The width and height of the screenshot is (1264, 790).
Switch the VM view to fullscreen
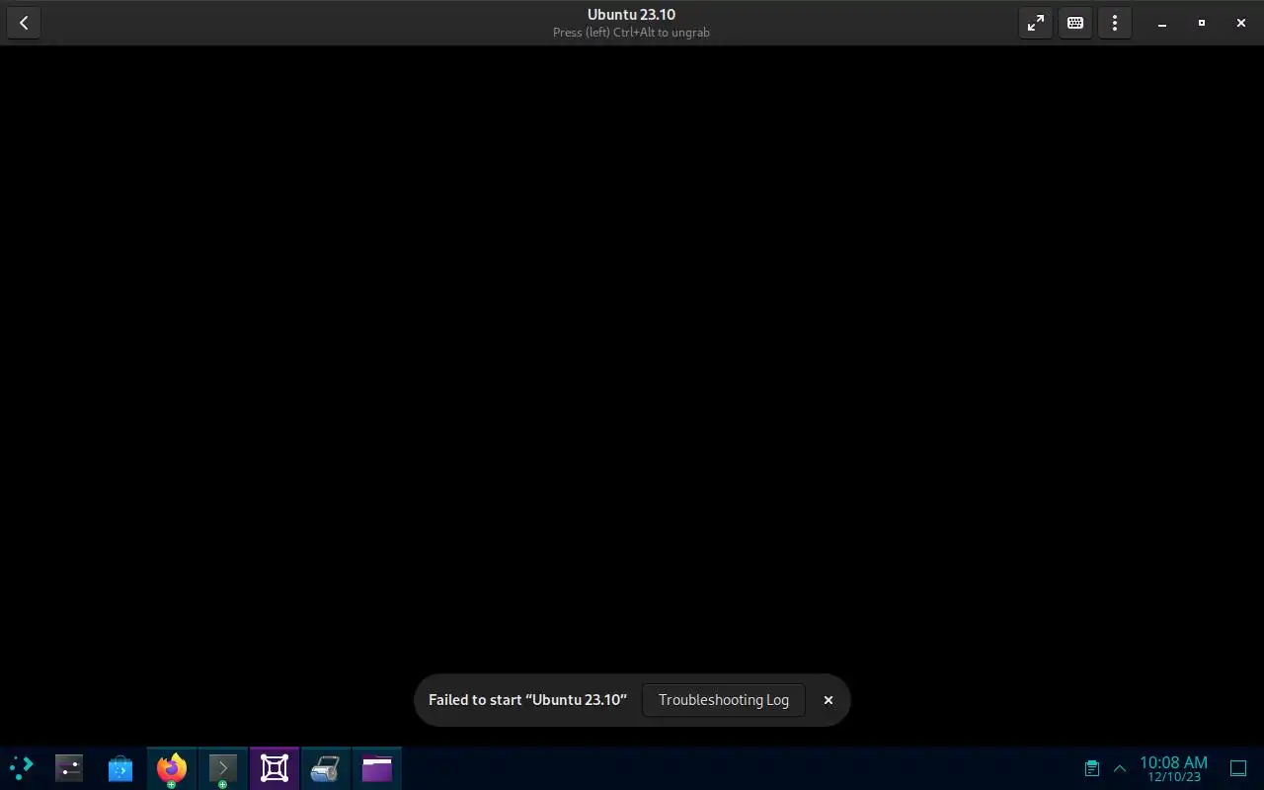(x=1035, y=23)
